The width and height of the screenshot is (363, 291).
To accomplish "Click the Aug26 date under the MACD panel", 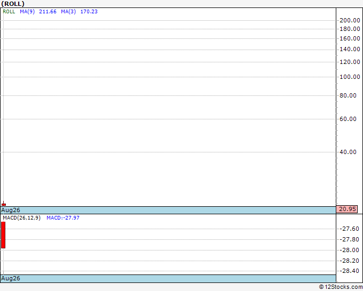I will [x=11, y=278].
